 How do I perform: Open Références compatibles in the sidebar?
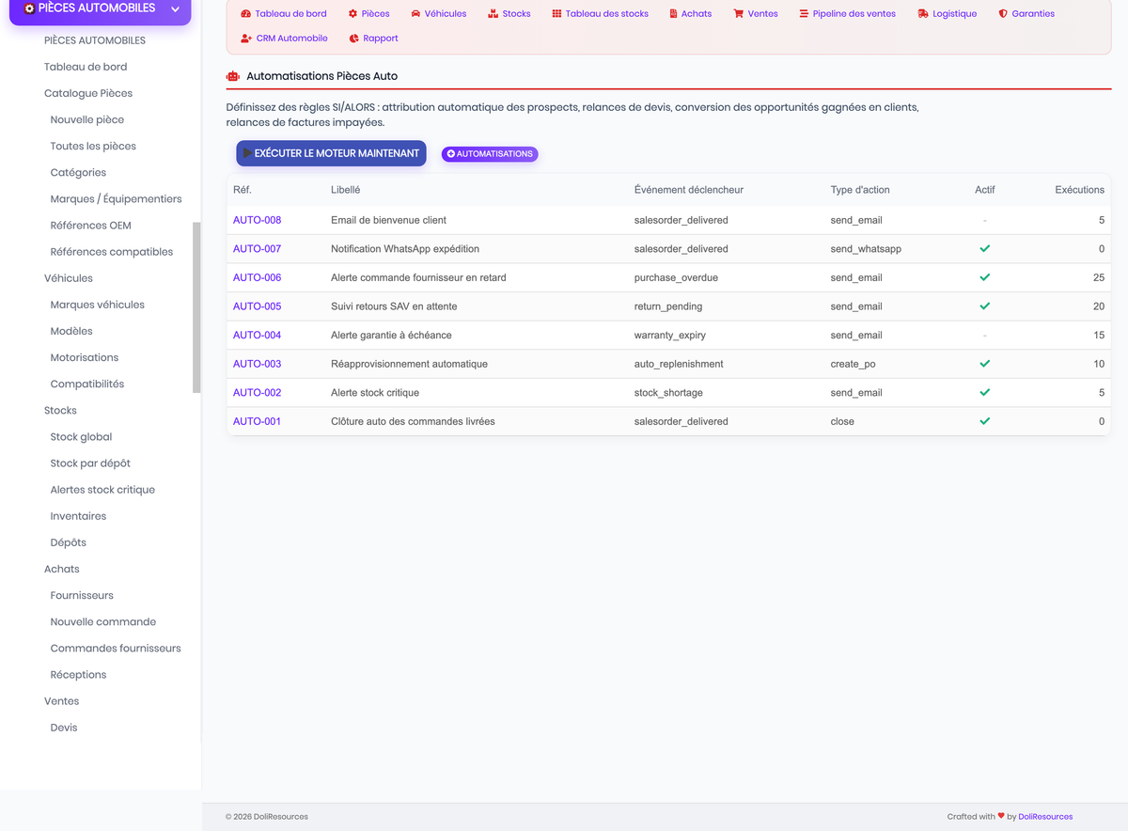[112, 251]
